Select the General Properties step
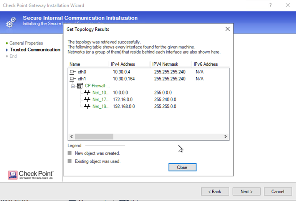This screenshot has width=296, height=201. coord(26,43)
